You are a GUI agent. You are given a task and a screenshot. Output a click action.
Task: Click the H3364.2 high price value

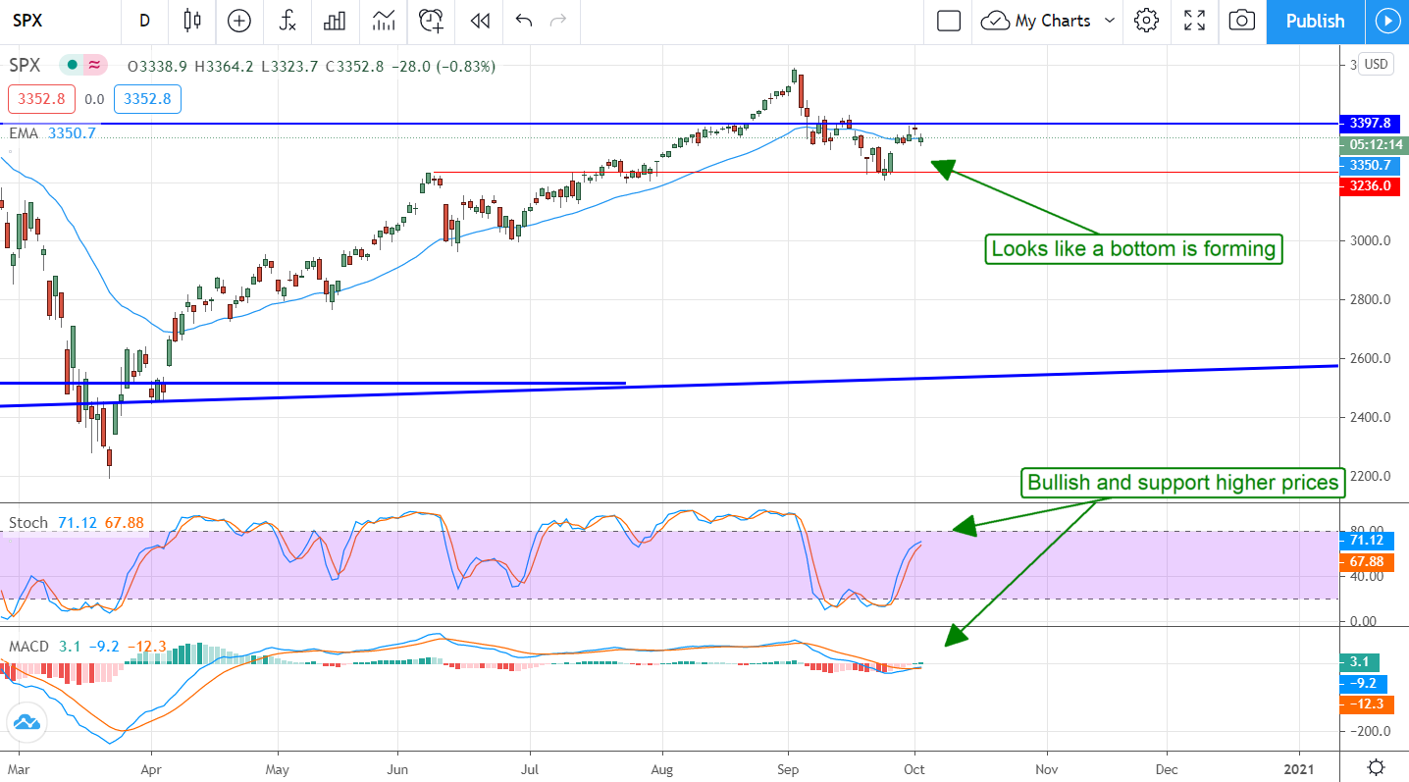pyautogui.click(x=225, y=67)
